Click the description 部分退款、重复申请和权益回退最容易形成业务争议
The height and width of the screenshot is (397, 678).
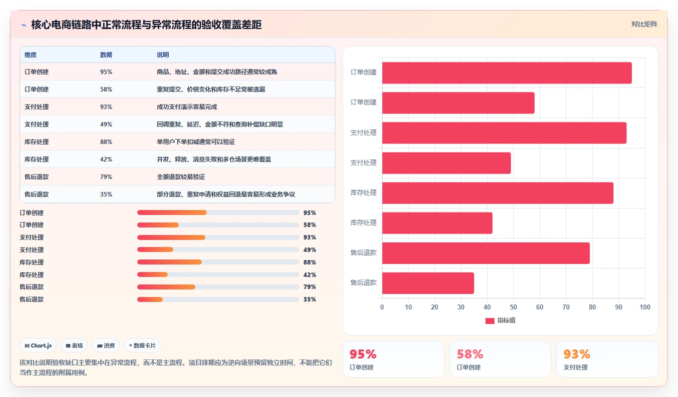click(226, 194)
